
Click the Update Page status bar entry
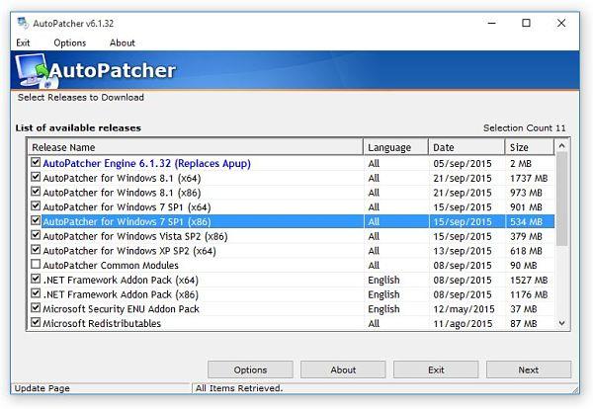pos(42,388)
